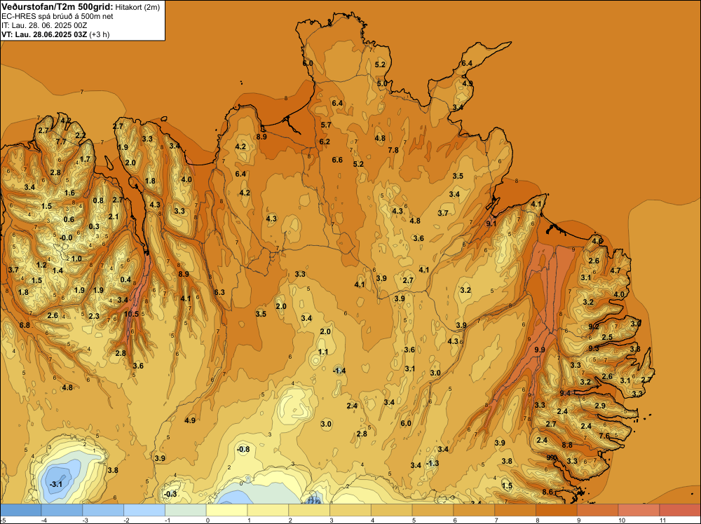Click the legend color swatch between 0 and 1
Image resolution: width=701 pixels, height=524 pixels.
(226, 510)
